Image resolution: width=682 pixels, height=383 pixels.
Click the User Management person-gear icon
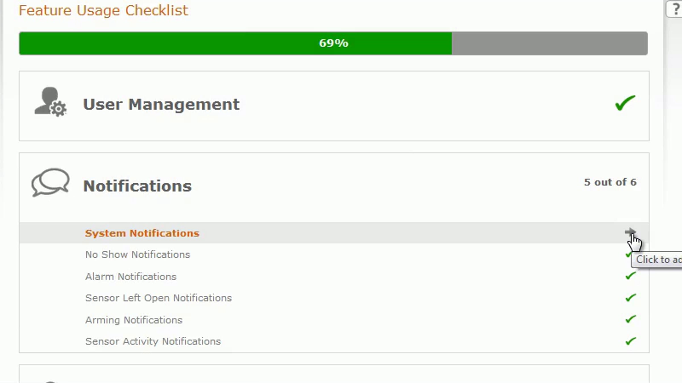tap(50, 102)
